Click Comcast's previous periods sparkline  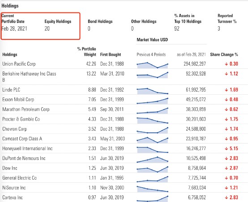pos(153,140)
